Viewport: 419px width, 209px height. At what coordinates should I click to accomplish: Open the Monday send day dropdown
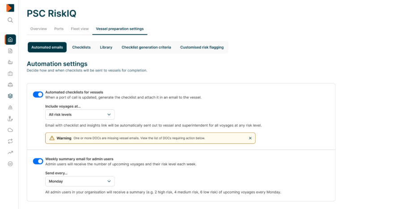pyautogui.click(x=80, y=181)
